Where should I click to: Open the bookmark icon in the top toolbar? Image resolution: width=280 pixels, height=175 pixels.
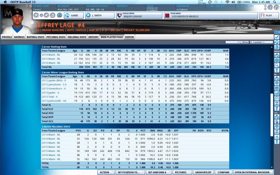tap(53, 15)
